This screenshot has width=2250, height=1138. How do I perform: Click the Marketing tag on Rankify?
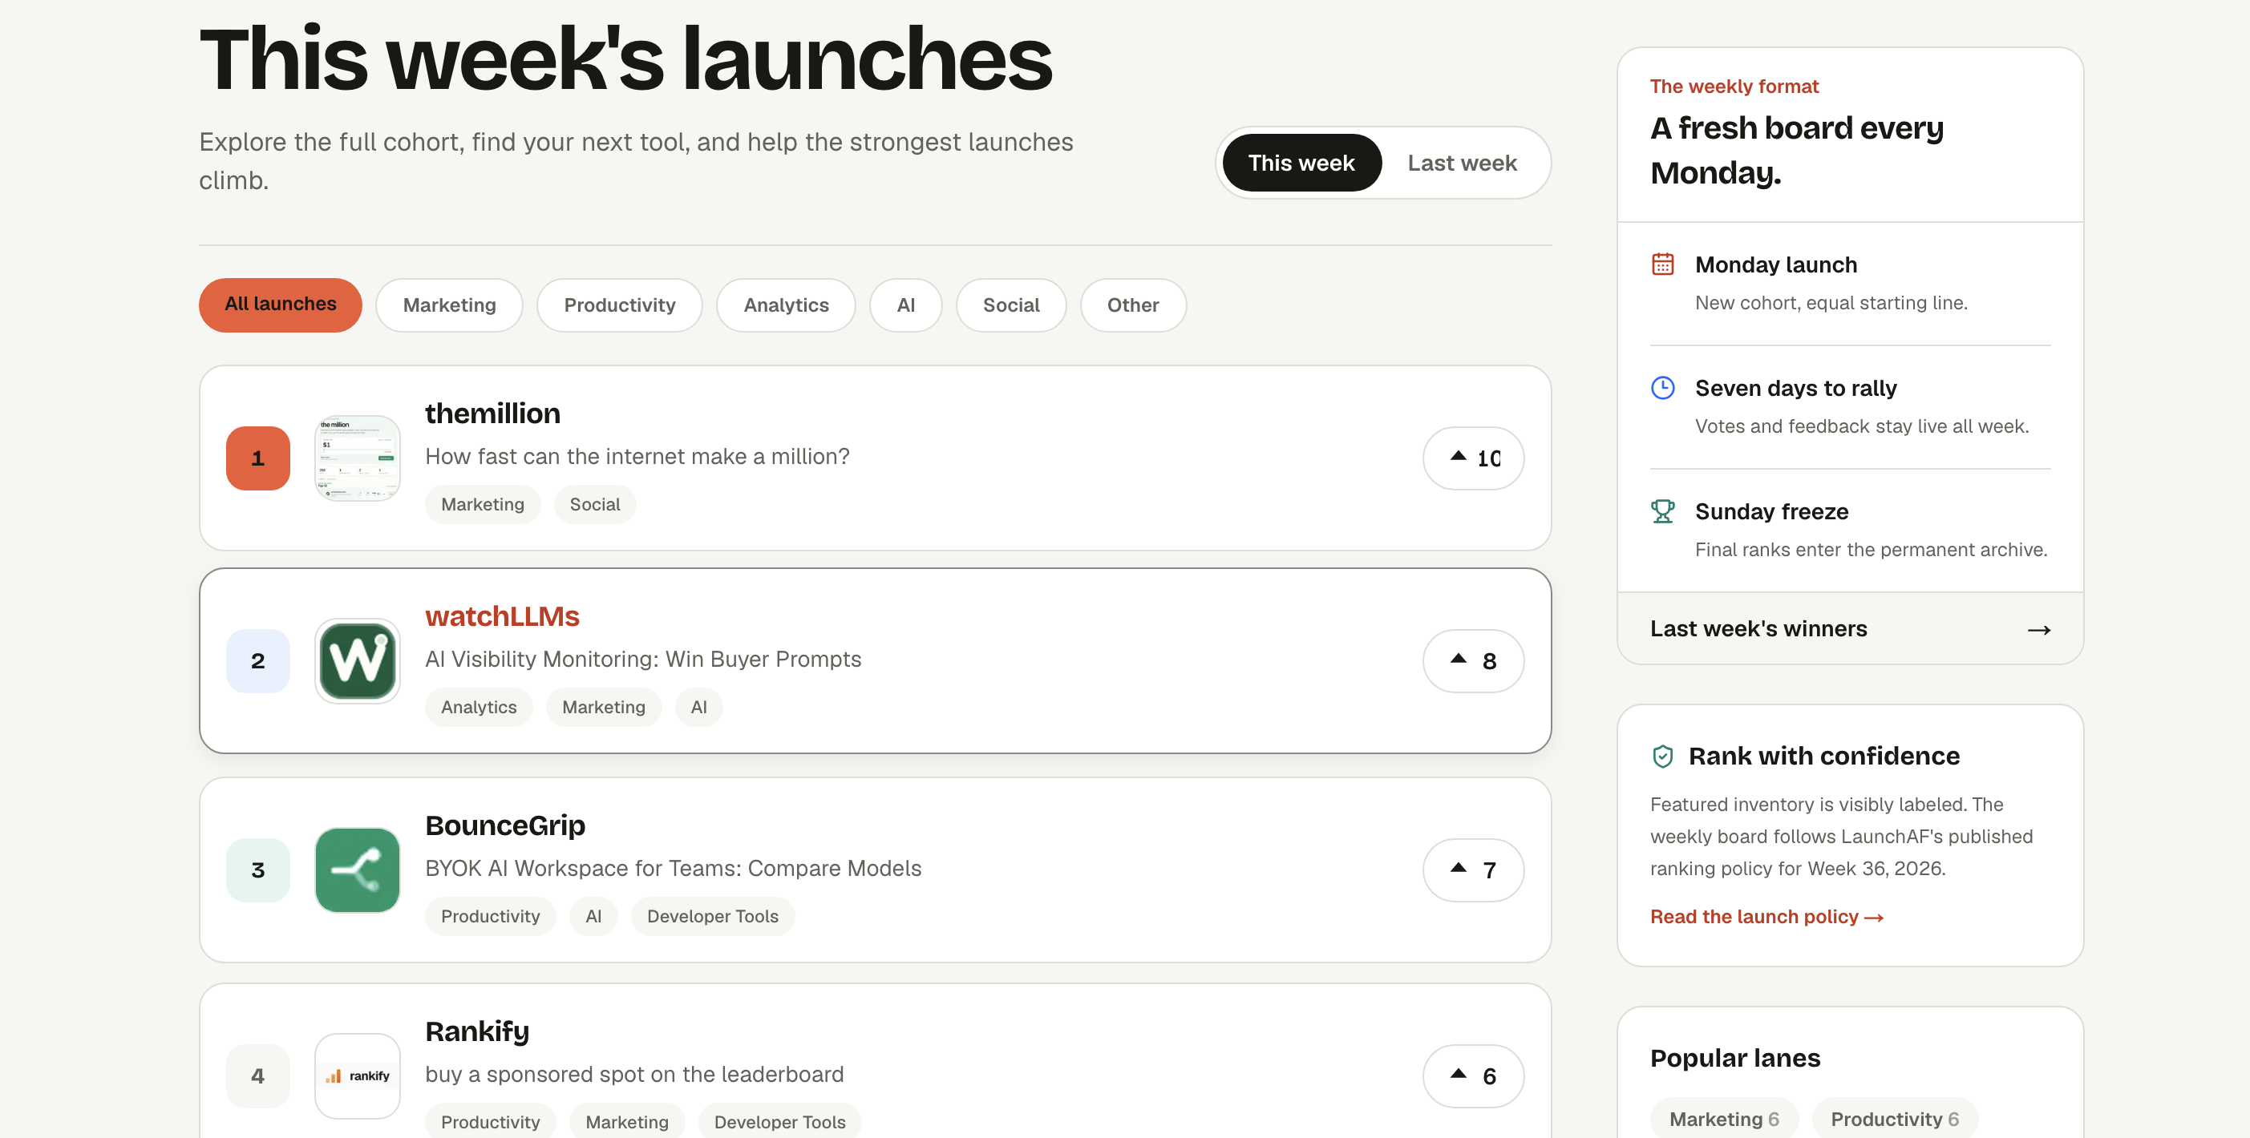(627, 1122)
